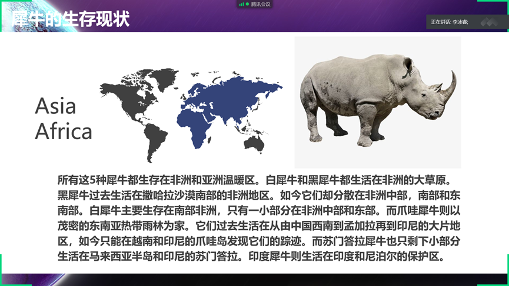This screenshot has height=286, width=509.
Task: Open the 腾讯会议 floating top bar
Action: point(254,4)
